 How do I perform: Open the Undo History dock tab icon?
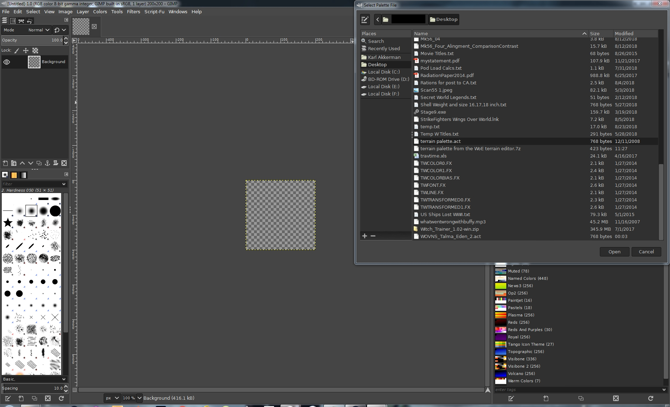pyautogui.click(x=30, y=21)
